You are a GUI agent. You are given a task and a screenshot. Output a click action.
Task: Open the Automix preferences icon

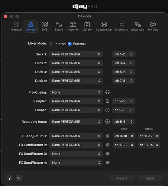73,25
